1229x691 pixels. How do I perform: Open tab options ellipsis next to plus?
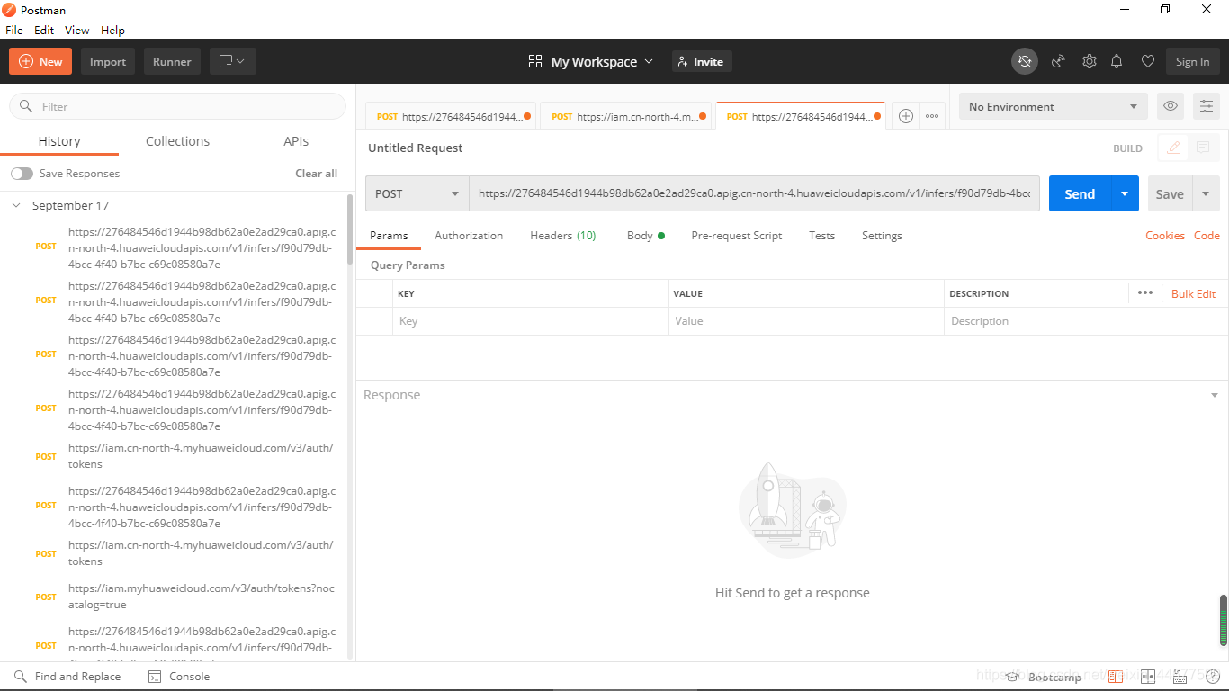click(932, 116)
